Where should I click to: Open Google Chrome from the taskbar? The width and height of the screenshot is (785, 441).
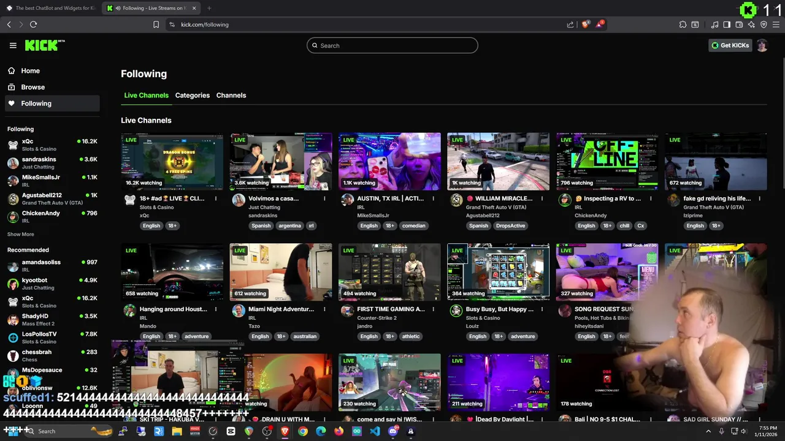(x=303, y=431)
